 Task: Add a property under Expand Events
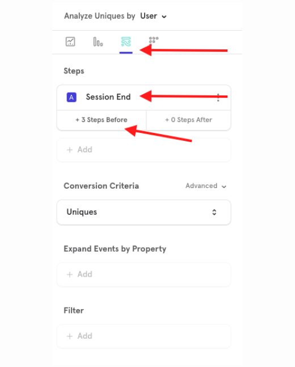coord(144,274)
